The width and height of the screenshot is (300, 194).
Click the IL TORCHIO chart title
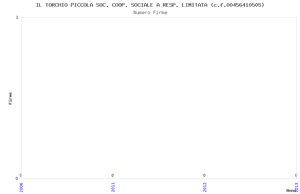tap(150, 5)
